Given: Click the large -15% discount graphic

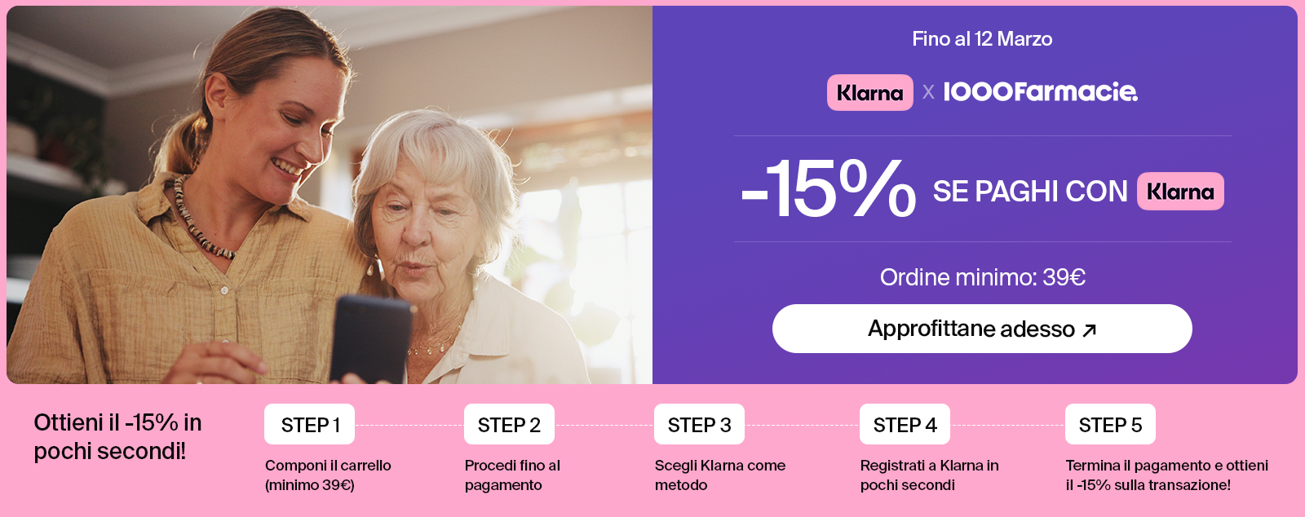Looking at the screenshot, I should pos(829,190).
